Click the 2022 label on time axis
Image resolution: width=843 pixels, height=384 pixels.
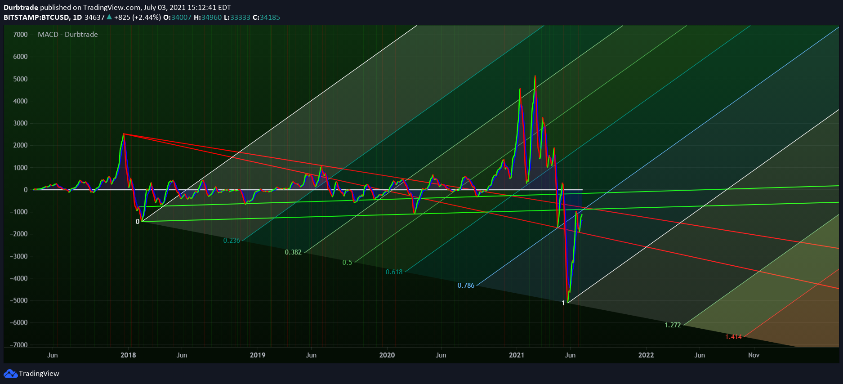(x=646, y=355)
